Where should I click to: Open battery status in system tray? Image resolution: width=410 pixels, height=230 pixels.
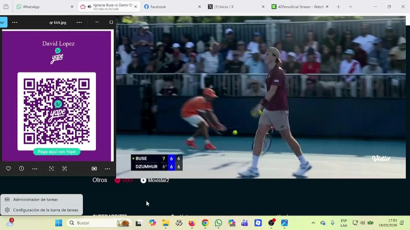[x=370, y=223]
